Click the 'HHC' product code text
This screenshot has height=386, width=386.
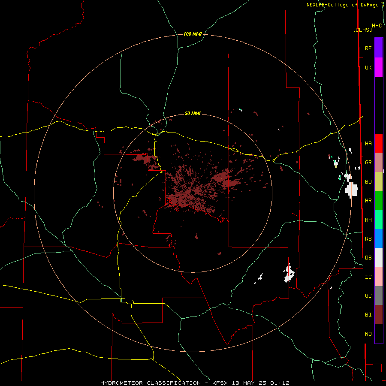[377, 26]
